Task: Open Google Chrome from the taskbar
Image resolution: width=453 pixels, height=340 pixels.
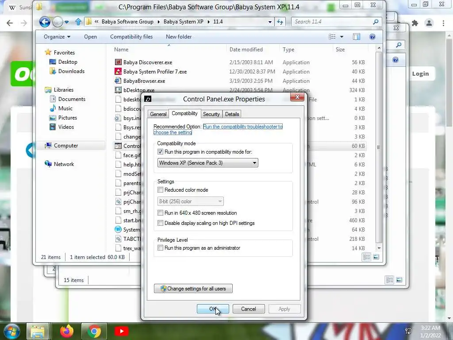Action: 94,331
